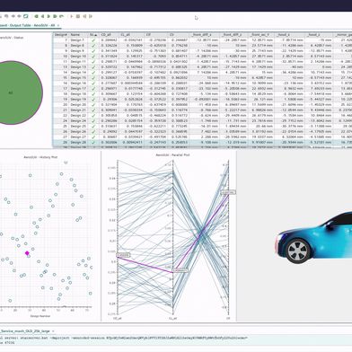Select the Design 16 row name
This screenshot has height=352, width=352.
pos(78,84)
